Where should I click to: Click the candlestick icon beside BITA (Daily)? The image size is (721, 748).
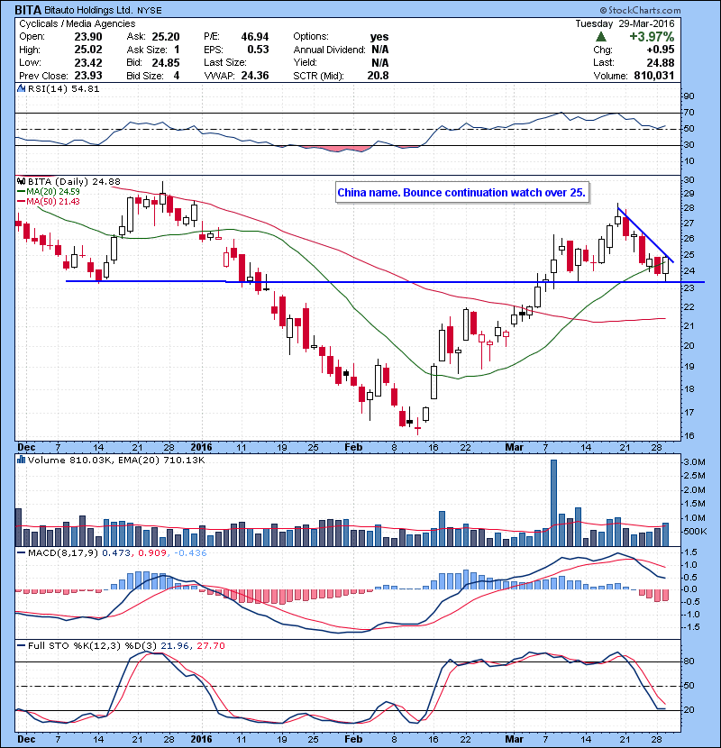pos(22,181)
